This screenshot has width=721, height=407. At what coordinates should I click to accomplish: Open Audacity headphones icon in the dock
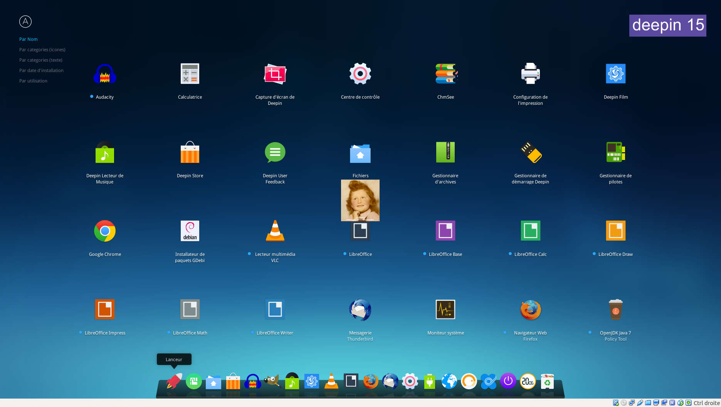coord(253,382)
